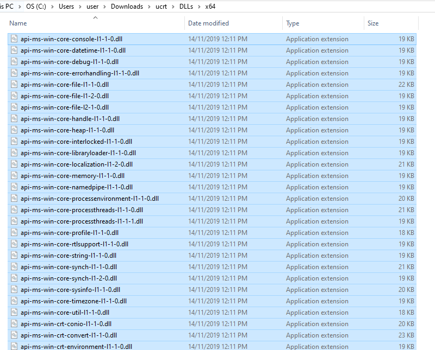The width and height of the screenshot is (435, 350).
Task: Click the file icon for api-ms-win-core-string-l1-1-0.dll
Action: [x=14, y=255]
